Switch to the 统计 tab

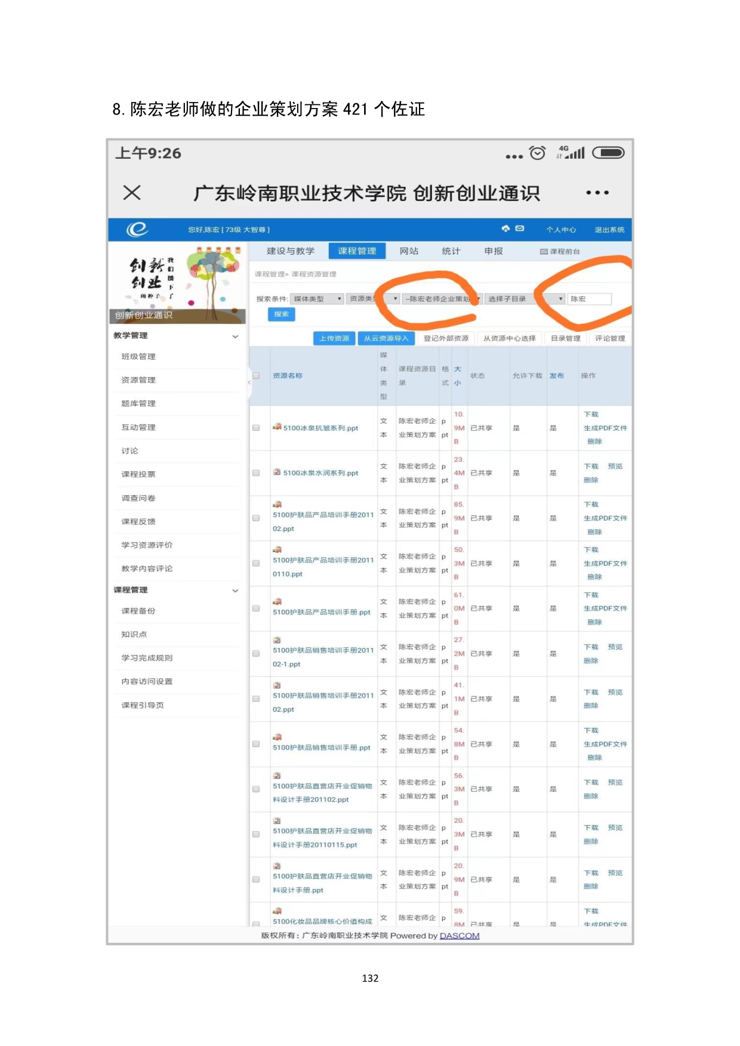pyautogui.click(x=451, y=251)
